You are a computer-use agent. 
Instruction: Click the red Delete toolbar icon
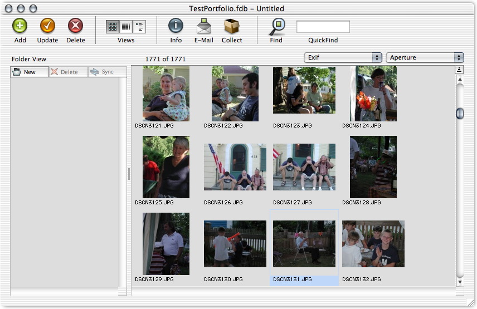(75, 26)
